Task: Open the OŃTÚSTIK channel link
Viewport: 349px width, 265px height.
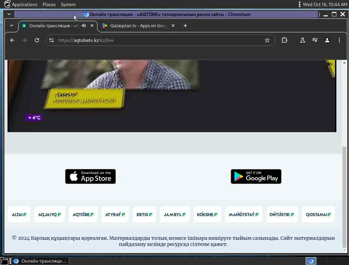Action: 282,215
